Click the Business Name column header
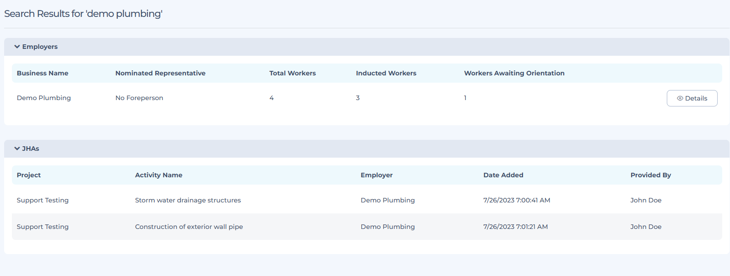This screenshot has width=730, height=276. (x=43, y=73)
